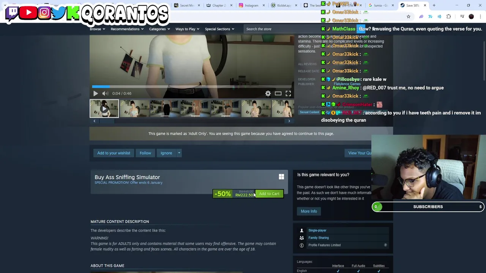Open the browser extensions puzzle icon
Viewport: 486px width, 273px height.
click(449, 17)
